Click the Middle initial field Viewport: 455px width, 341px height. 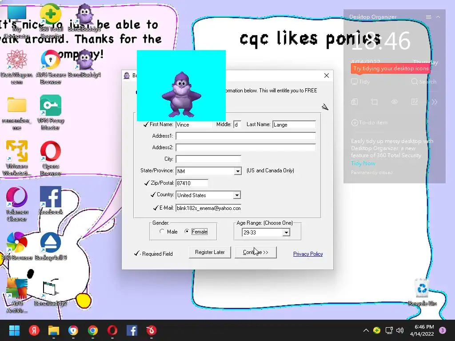[x=237, y=125]
